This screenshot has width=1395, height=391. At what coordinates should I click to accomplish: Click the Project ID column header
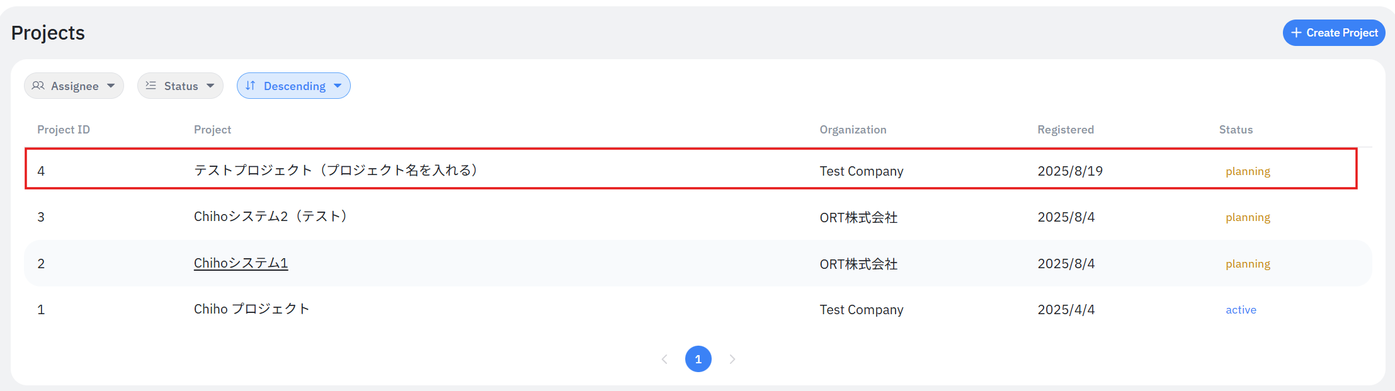pyautogui.click(x=64, y=130)
